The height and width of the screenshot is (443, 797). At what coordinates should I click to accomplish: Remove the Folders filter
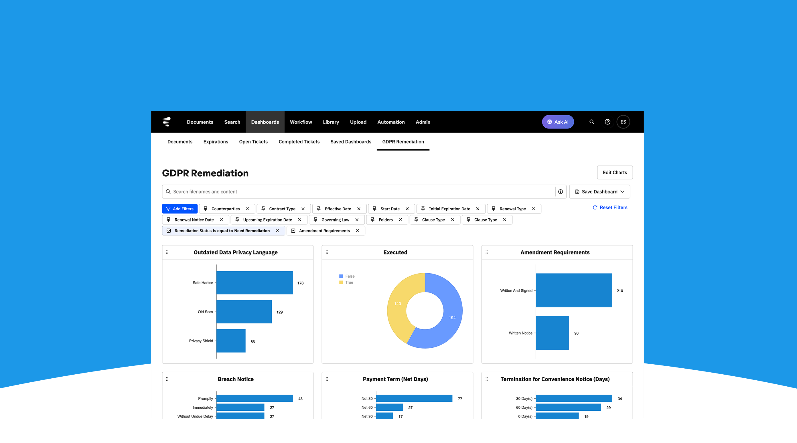tap(400, 220)
